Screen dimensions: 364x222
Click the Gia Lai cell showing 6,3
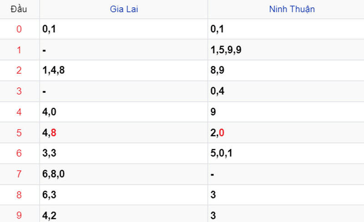point(123,195)
